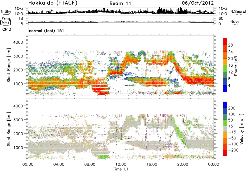The width and height of the screenshot is (247, 171).
Task: Click the "16:00" time tick label
Action: (x=152, y=165)
